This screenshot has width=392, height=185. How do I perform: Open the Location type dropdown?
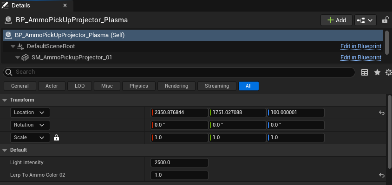(x=30, y=113)
